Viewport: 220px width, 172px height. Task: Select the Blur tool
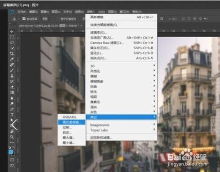[x=12, y=98]
